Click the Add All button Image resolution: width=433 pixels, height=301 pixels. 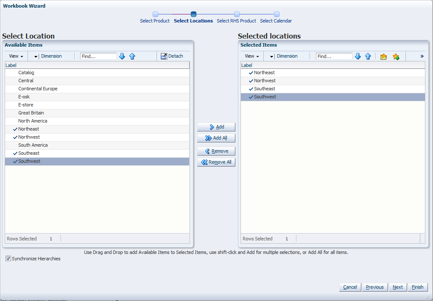tap(216, 138)
